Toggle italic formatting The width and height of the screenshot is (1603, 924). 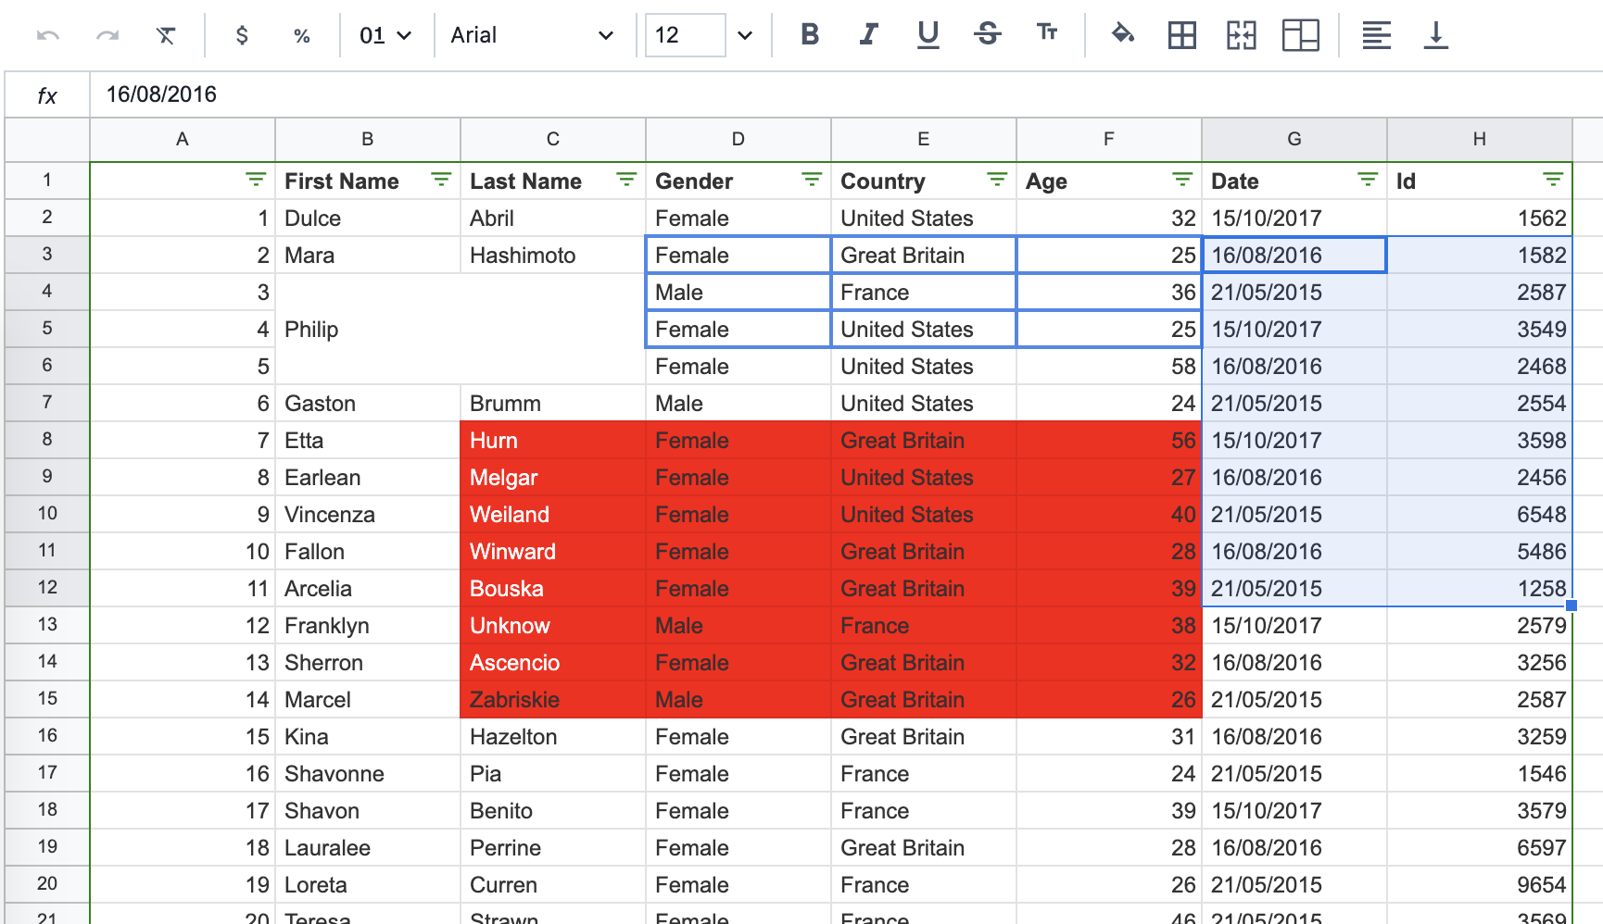click(x=868, y=35)
